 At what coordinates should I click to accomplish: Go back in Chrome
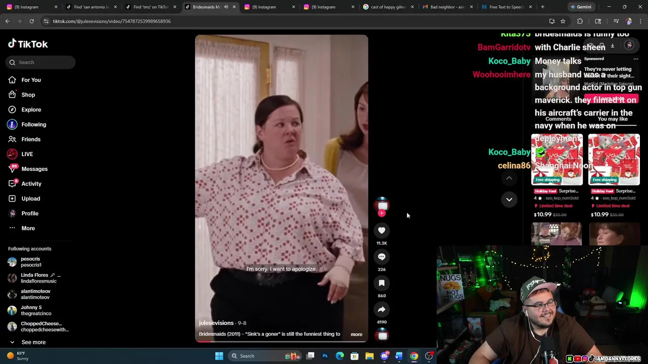(x=7, y=21)
